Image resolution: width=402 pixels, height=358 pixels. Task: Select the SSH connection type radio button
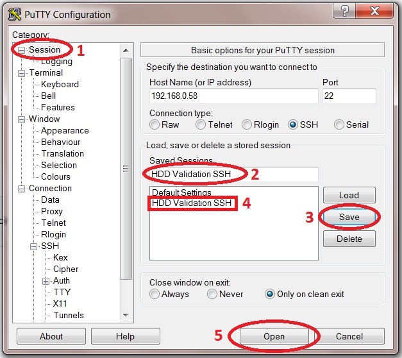pyautogui.click(x=294, y=124)
